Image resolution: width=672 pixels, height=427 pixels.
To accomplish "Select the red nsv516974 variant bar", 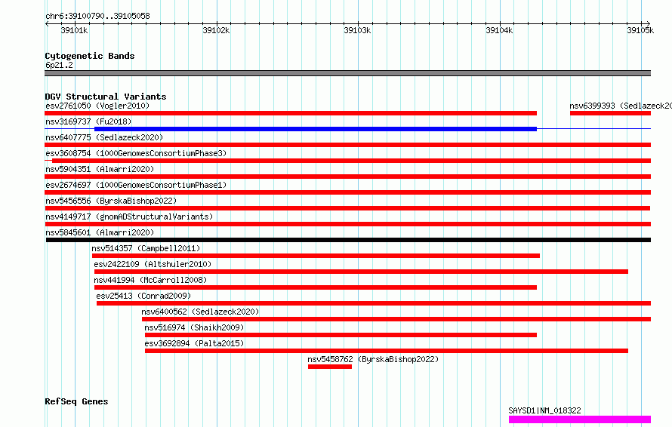I will pyautogui.click(x=341, y=335).
